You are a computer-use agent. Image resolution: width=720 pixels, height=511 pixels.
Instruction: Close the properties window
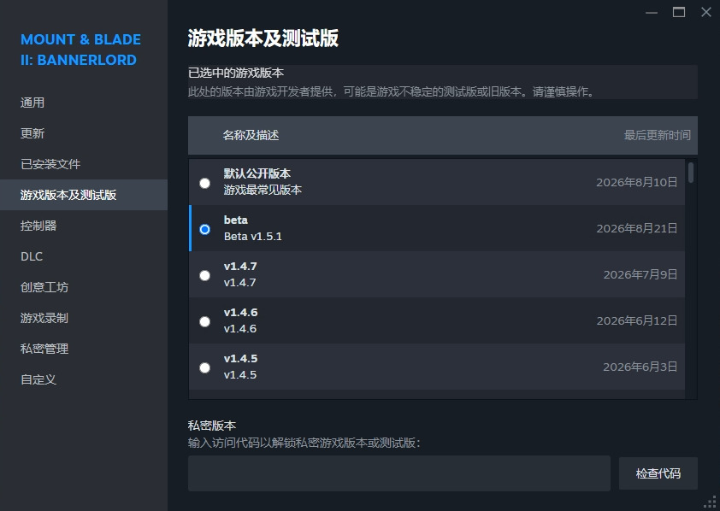point(706,12)
